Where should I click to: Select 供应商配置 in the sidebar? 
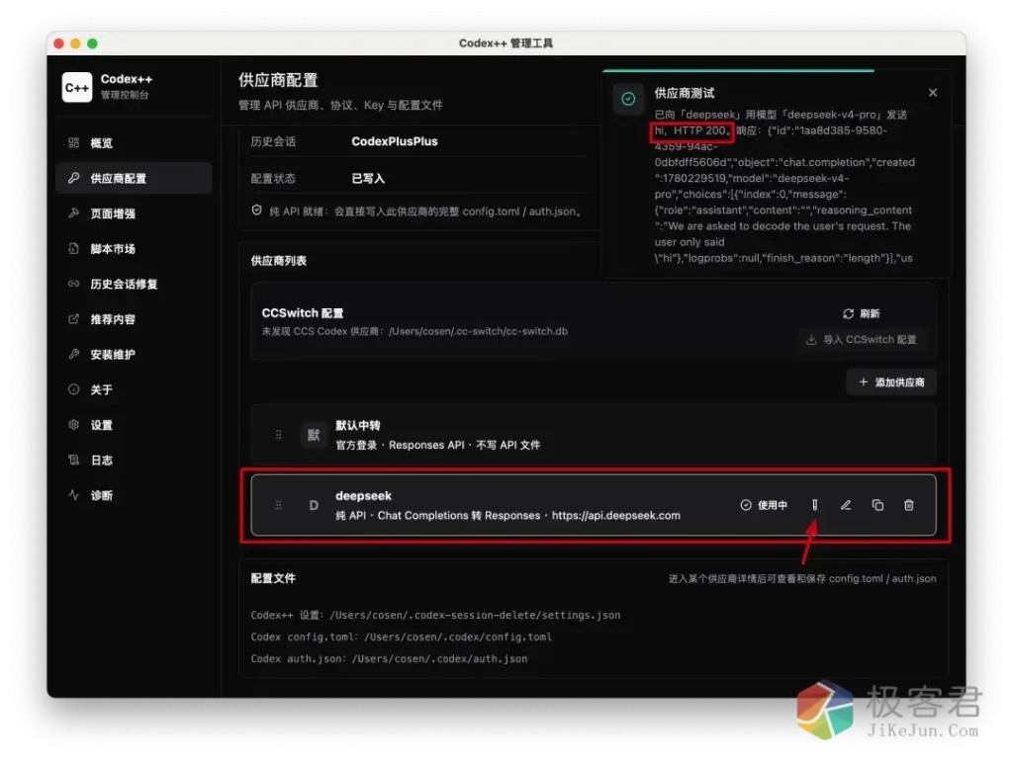click(134, 178)
